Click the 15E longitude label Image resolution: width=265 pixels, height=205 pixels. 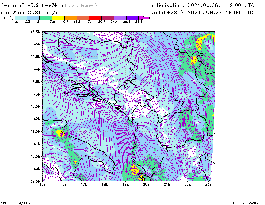(x=42, y=184)
